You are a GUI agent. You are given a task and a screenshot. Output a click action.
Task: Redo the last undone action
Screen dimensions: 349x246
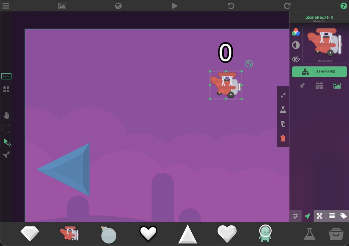click(x=287, y=6)
